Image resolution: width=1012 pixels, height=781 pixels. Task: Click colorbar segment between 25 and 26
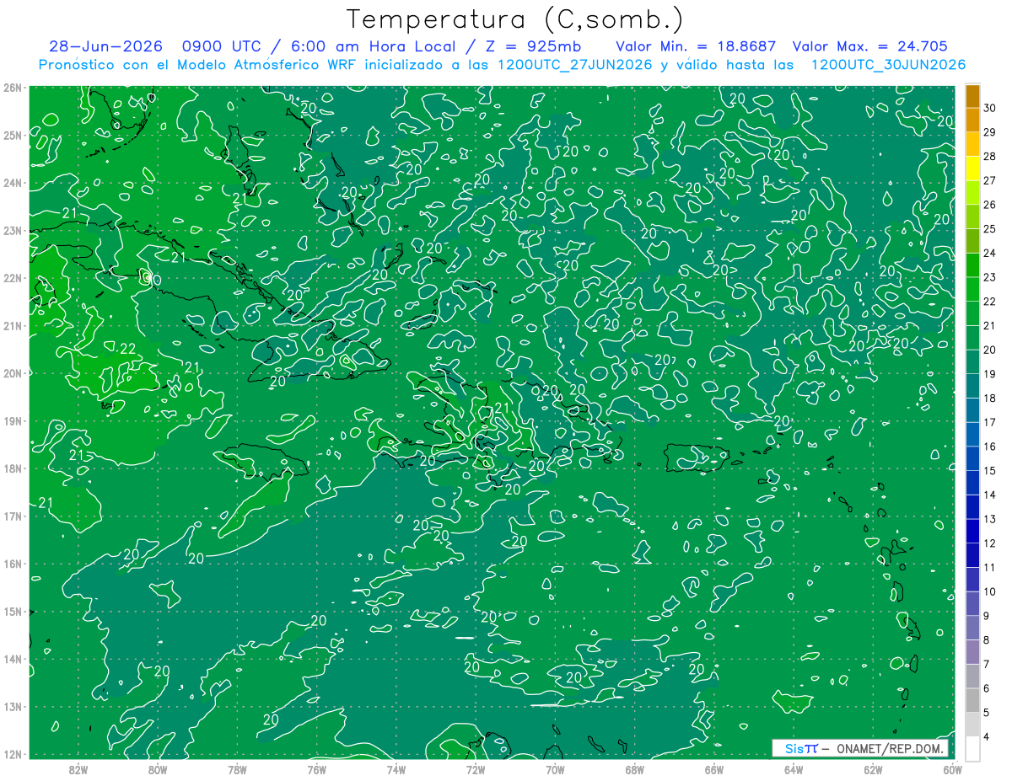coord(972,216)
